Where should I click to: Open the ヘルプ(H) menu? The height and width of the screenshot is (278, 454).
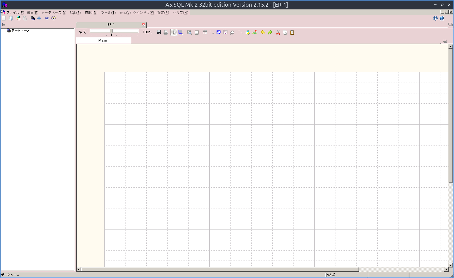pos(180,12)
